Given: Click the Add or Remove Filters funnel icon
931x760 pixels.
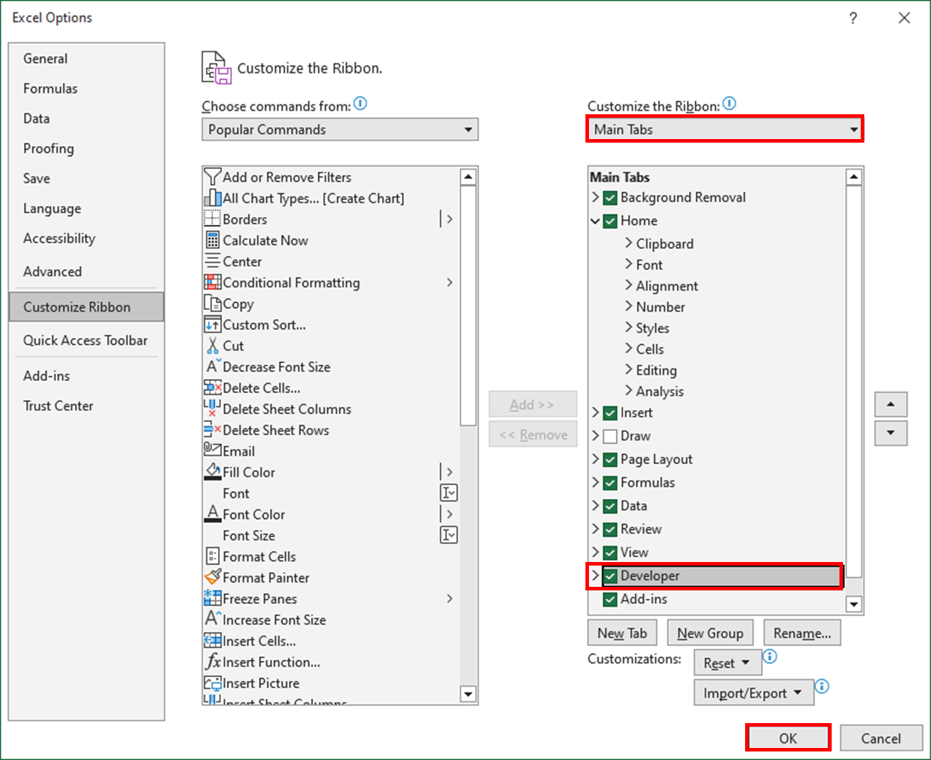Looking at the screenshot, I should pyautogui.click(x=212, y=177).
